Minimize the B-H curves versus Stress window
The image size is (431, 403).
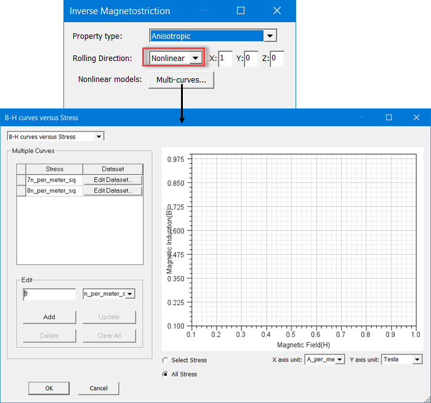[362, 118]
